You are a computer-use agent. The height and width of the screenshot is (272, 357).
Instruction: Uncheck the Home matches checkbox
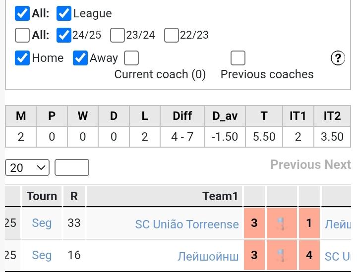(x=22, y=58)
